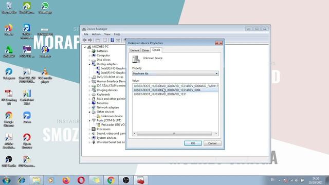Open Adobe Acrobat desktop shortcut
The image size is (329, 185).
tap(9, 141)
